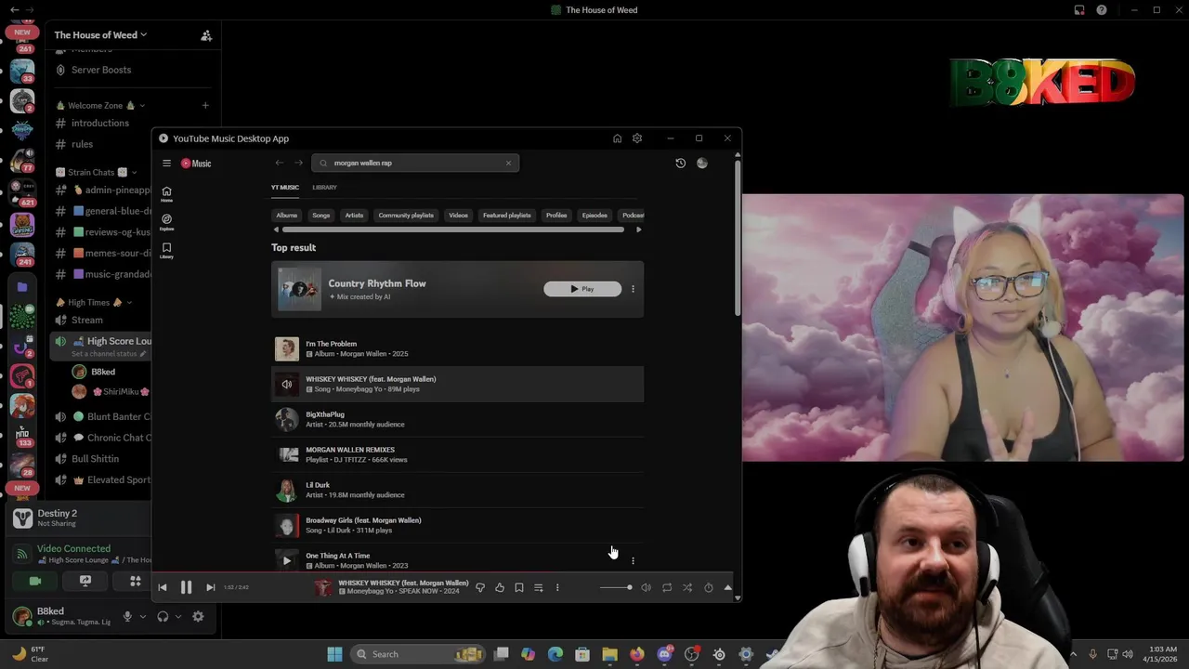Play the Country Rhythm Flow mix
Screen dimensions: 1189x669
[x=582, y=289]
